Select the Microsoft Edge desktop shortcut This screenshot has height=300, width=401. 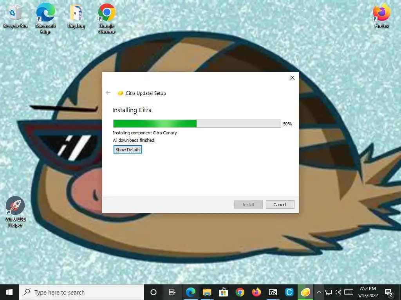point(45,18)
